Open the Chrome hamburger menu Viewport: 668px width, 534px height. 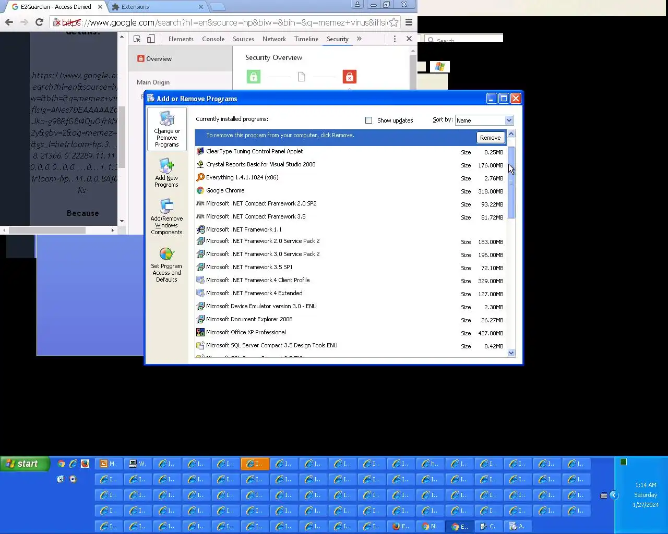pos(409,22)
